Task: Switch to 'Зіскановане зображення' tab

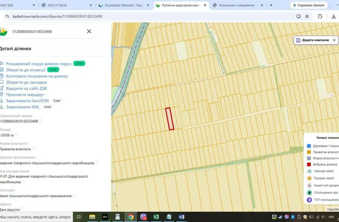Action: (238, 5)
